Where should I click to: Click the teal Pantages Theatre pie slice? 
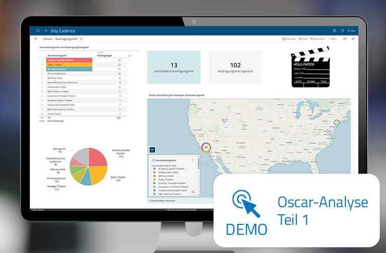point(86,179)
